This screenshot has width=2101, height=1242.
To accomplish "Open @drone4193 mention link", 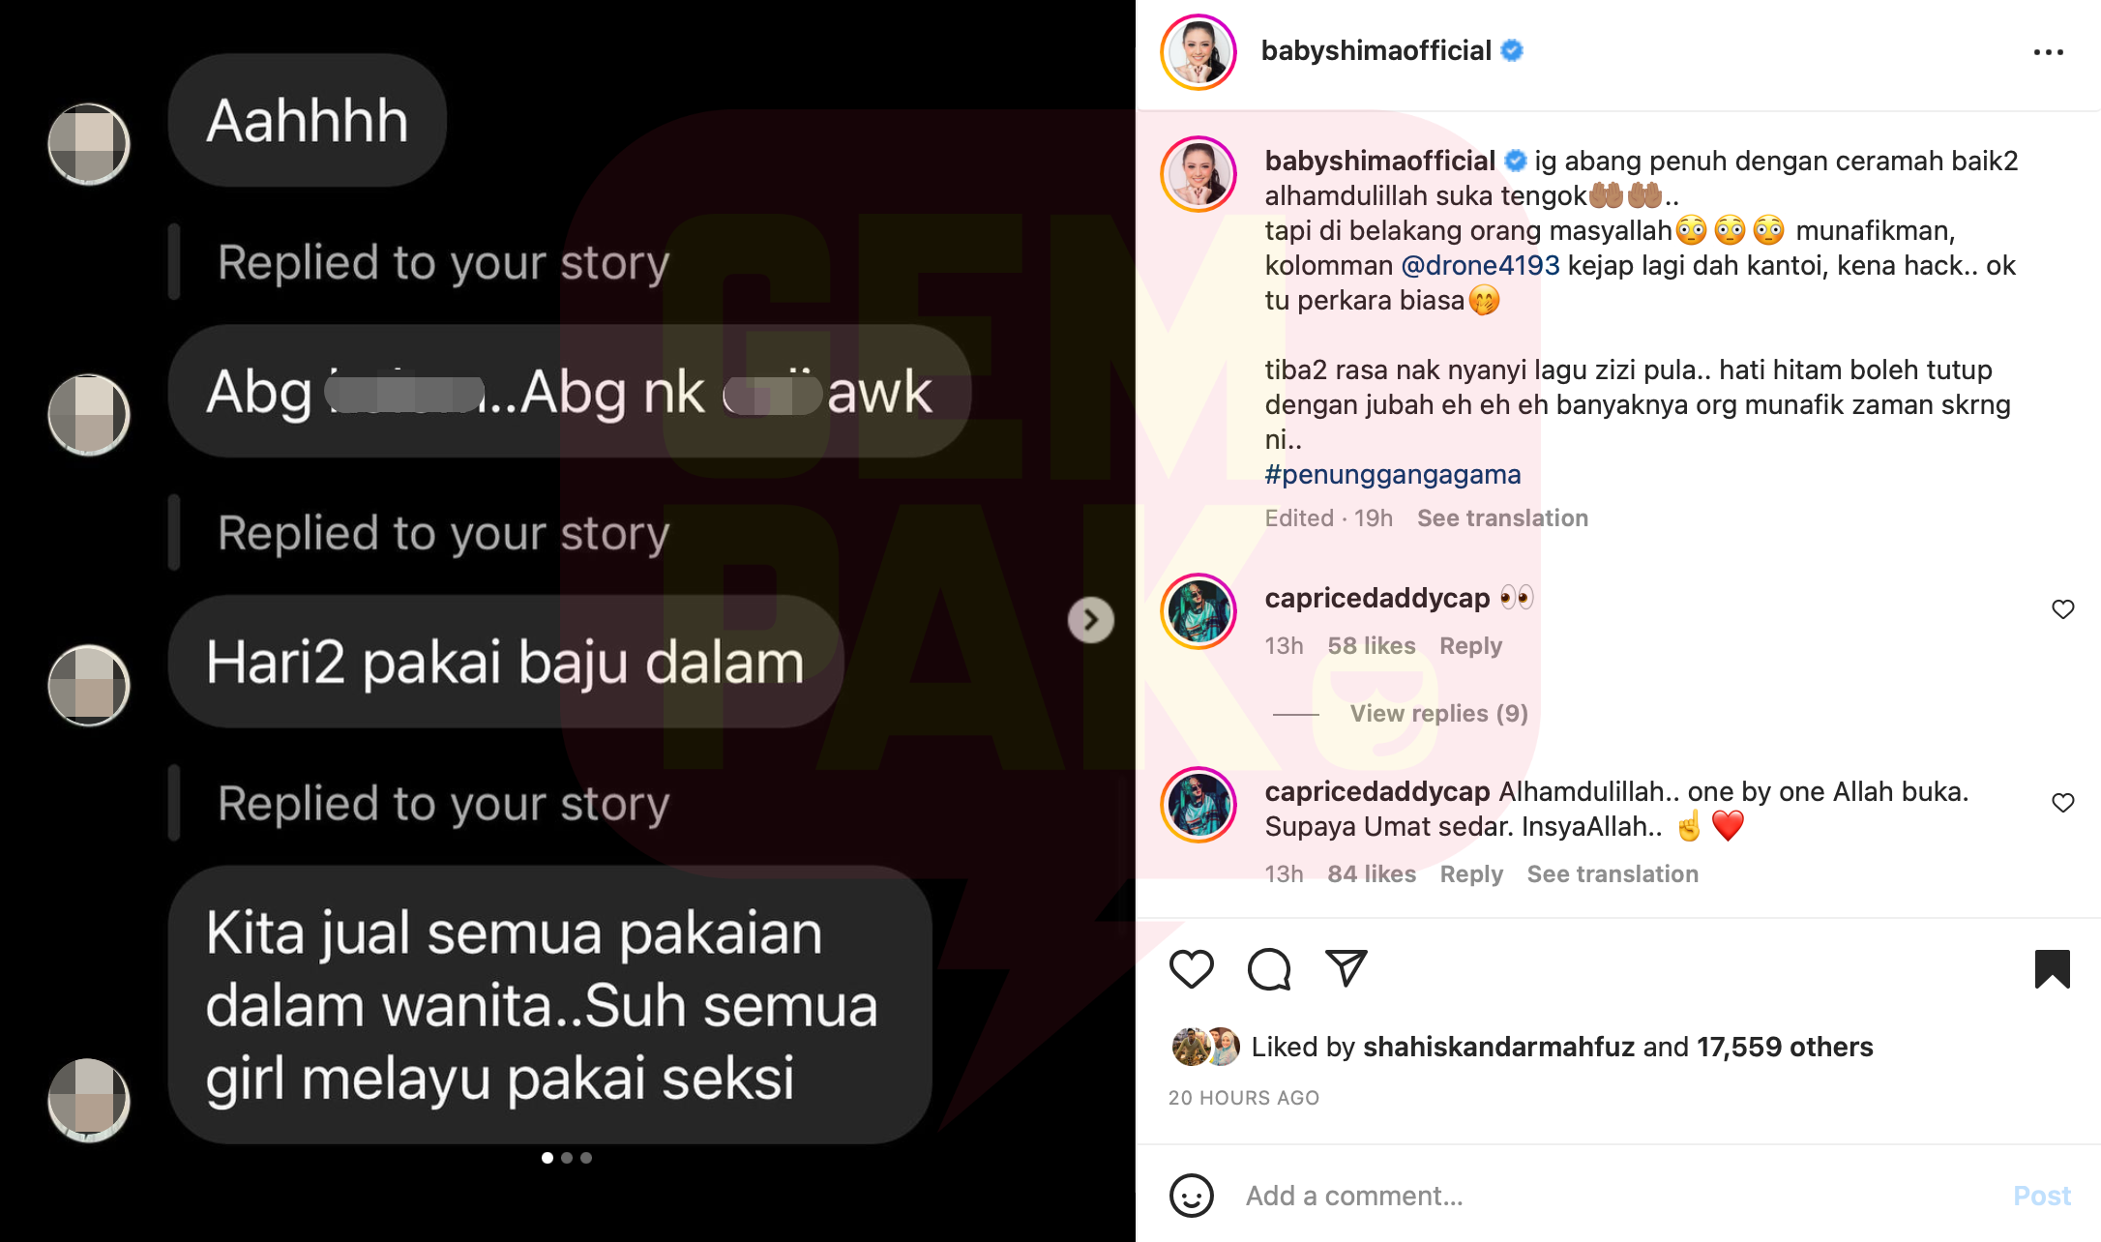I will 1480,265.
